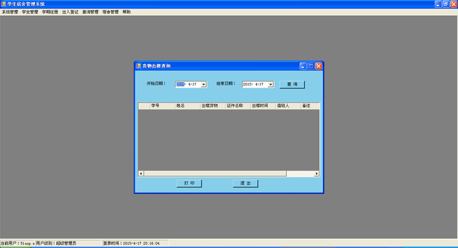This screenshot has width=458, height=248.
Task: Open the 学生管理 menu
Action: (30, 12)
